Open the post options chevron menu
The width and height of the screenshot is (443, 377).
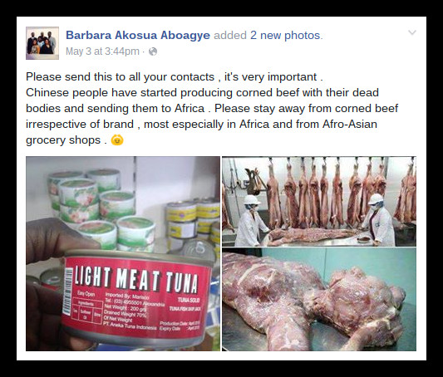point(412,32)
